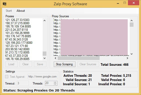The image size is (141, 95).
Task: Click the Status: Scraping Proxies status text
Action: [x=39, y=90]
